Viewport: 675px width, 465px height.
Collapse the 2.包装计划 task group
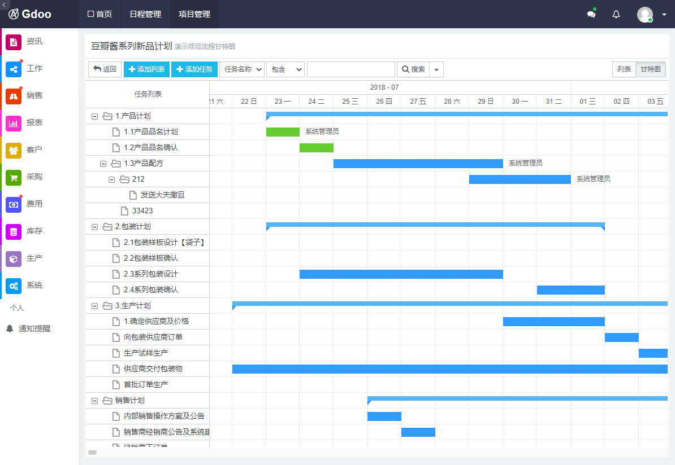(x=94, y=227)
